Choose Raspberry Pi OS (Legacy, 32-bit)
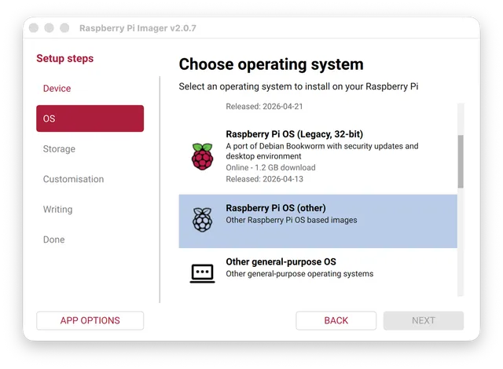 pos(318,156)
